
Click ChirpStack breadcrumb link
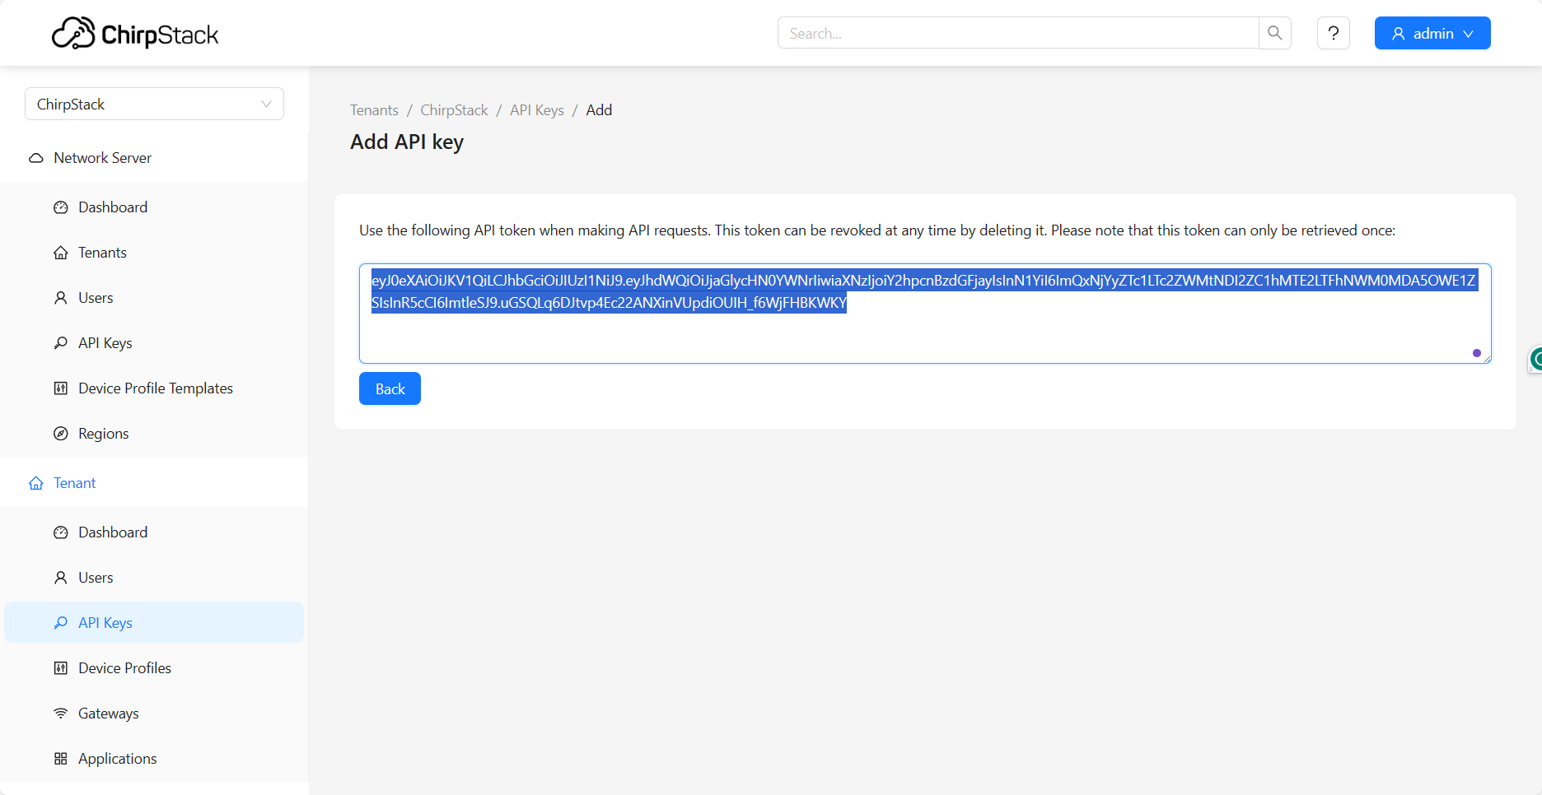[x=454, y=110]
